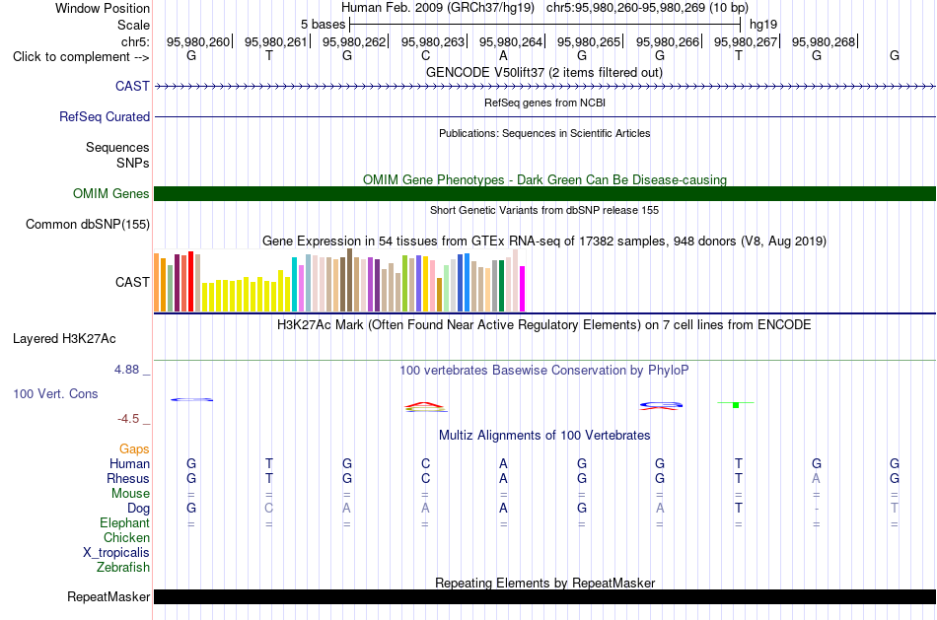Click the CAST intron arrow line in GENCODE
Screen dimensions: 937x620
tap(545, 87)
